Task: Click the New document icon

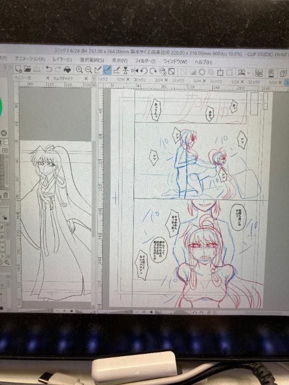Action: pyautogui.click(x=19, y=69)
